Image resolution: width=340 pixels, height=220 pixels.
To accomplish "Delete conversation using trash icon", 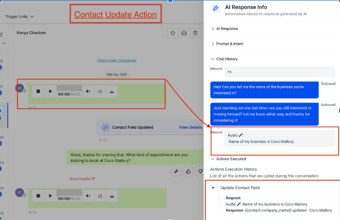I will 195,33.
